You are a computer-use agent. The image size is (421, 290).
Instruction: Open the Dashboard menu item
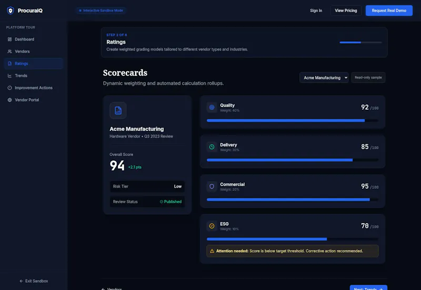click(x=34, y=39)
